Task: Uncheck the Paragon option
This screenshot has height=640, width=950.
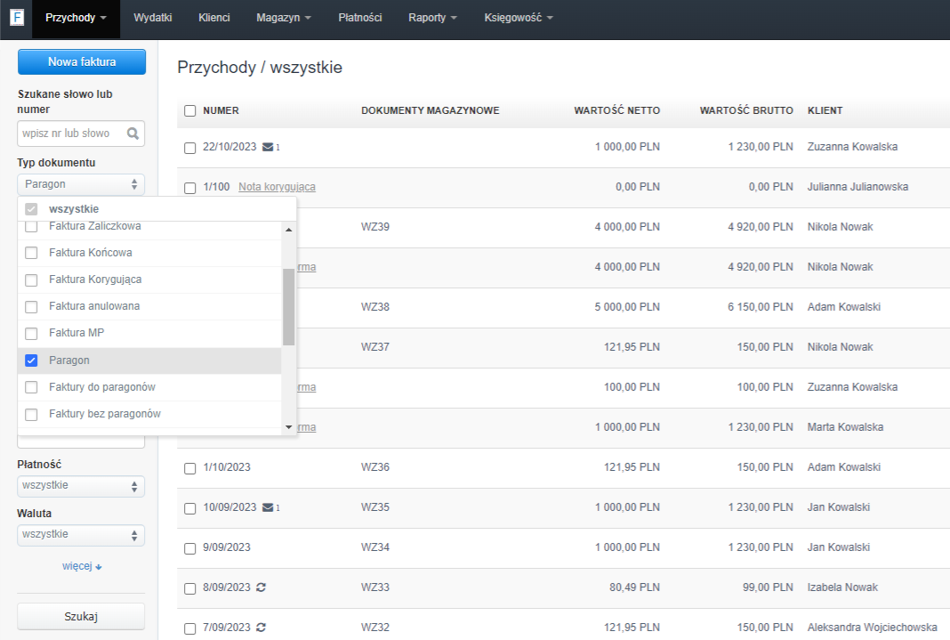Action: [31, 361]
